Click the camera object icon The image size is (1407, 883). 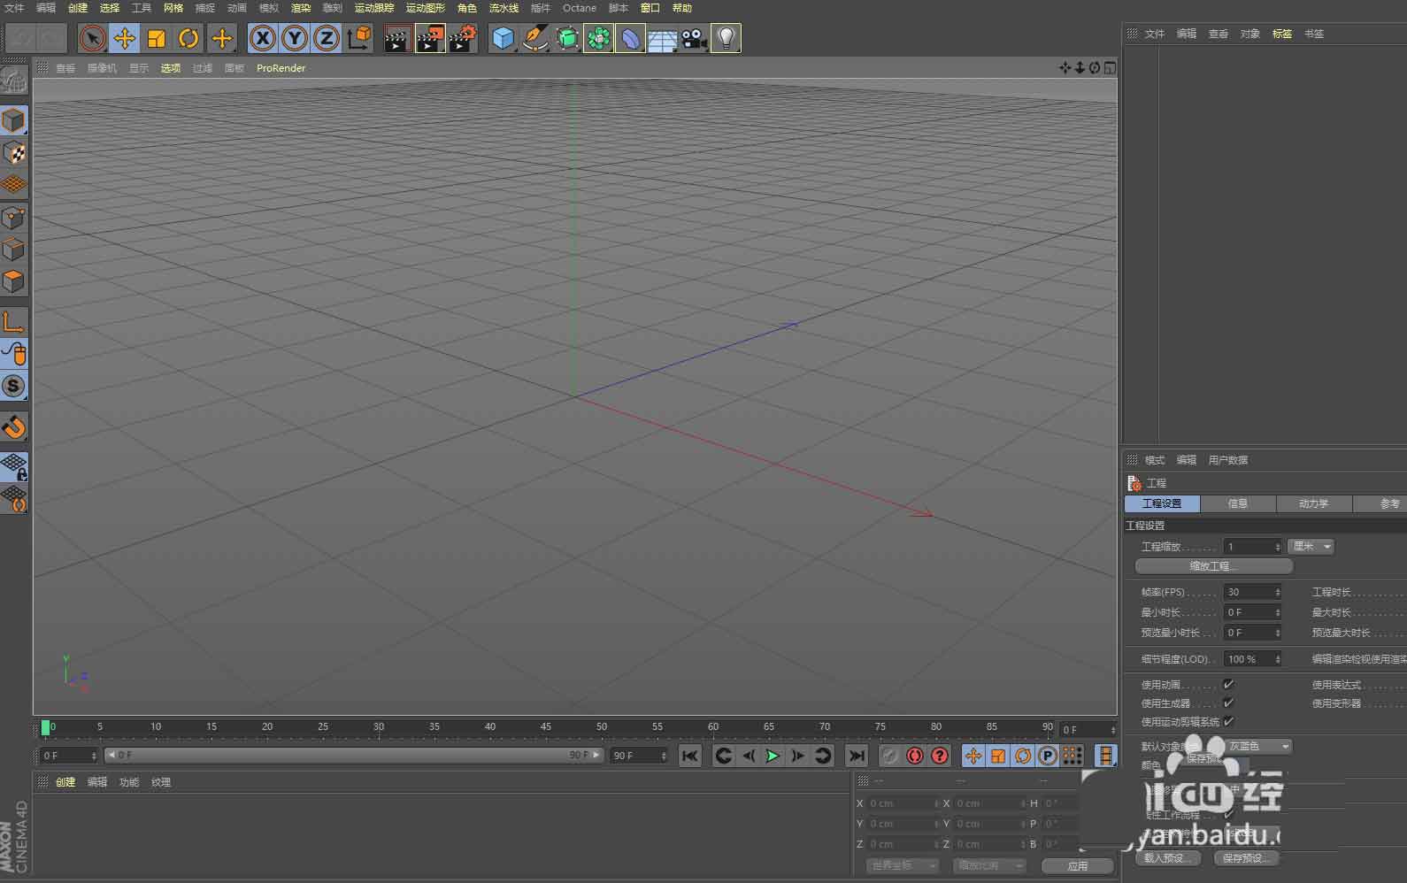click(694, 38)
